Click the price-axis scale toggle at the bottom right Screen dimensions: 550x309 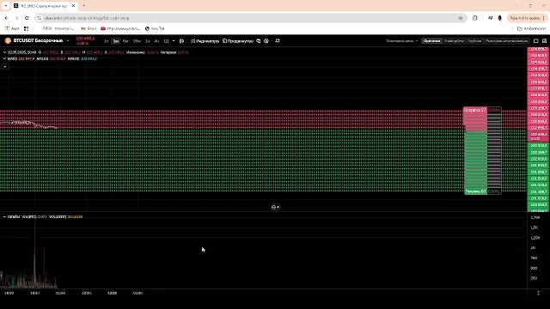(x=538, y=293)
